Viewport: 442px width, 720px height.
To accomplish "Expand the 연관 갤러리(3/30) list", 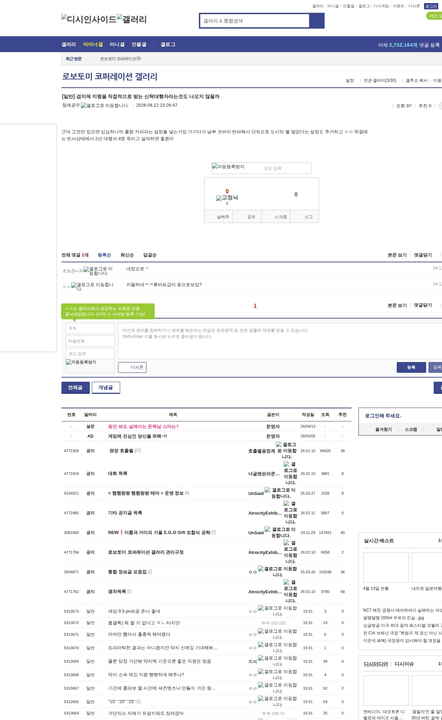I will point(379,80).
